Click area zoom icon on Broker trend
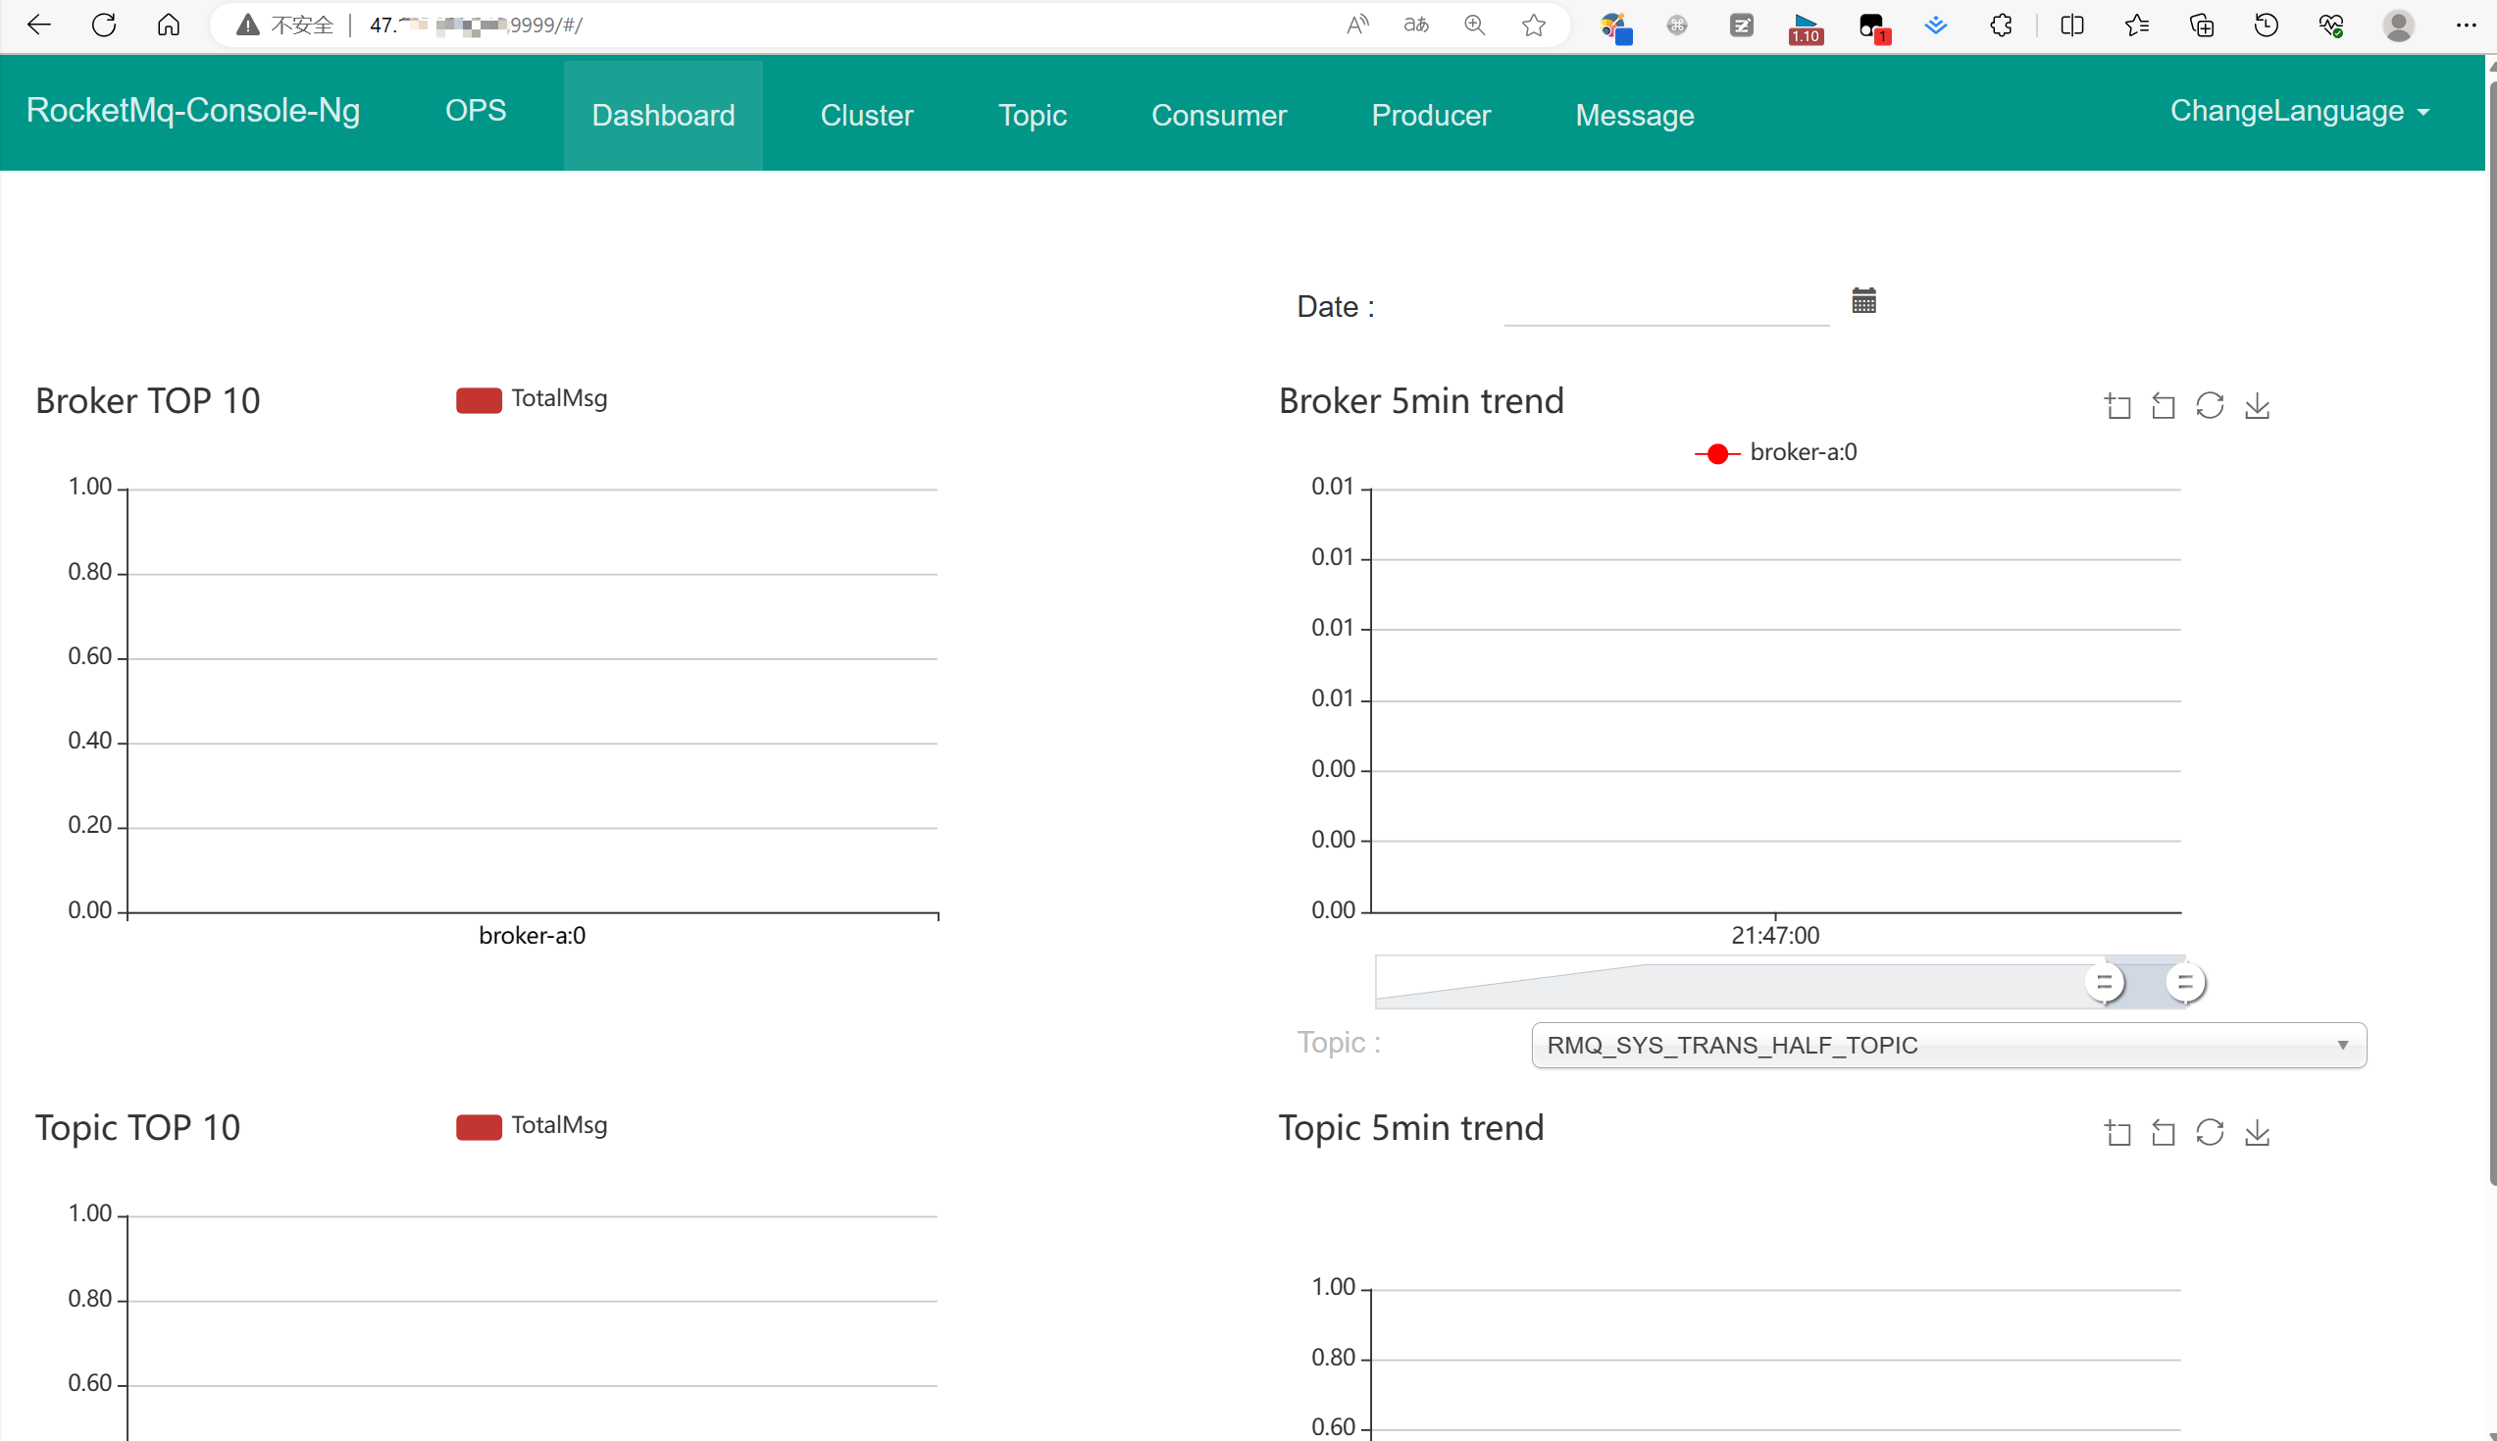This screenshot has height=1441, width=2497. tap(2117, 406)
